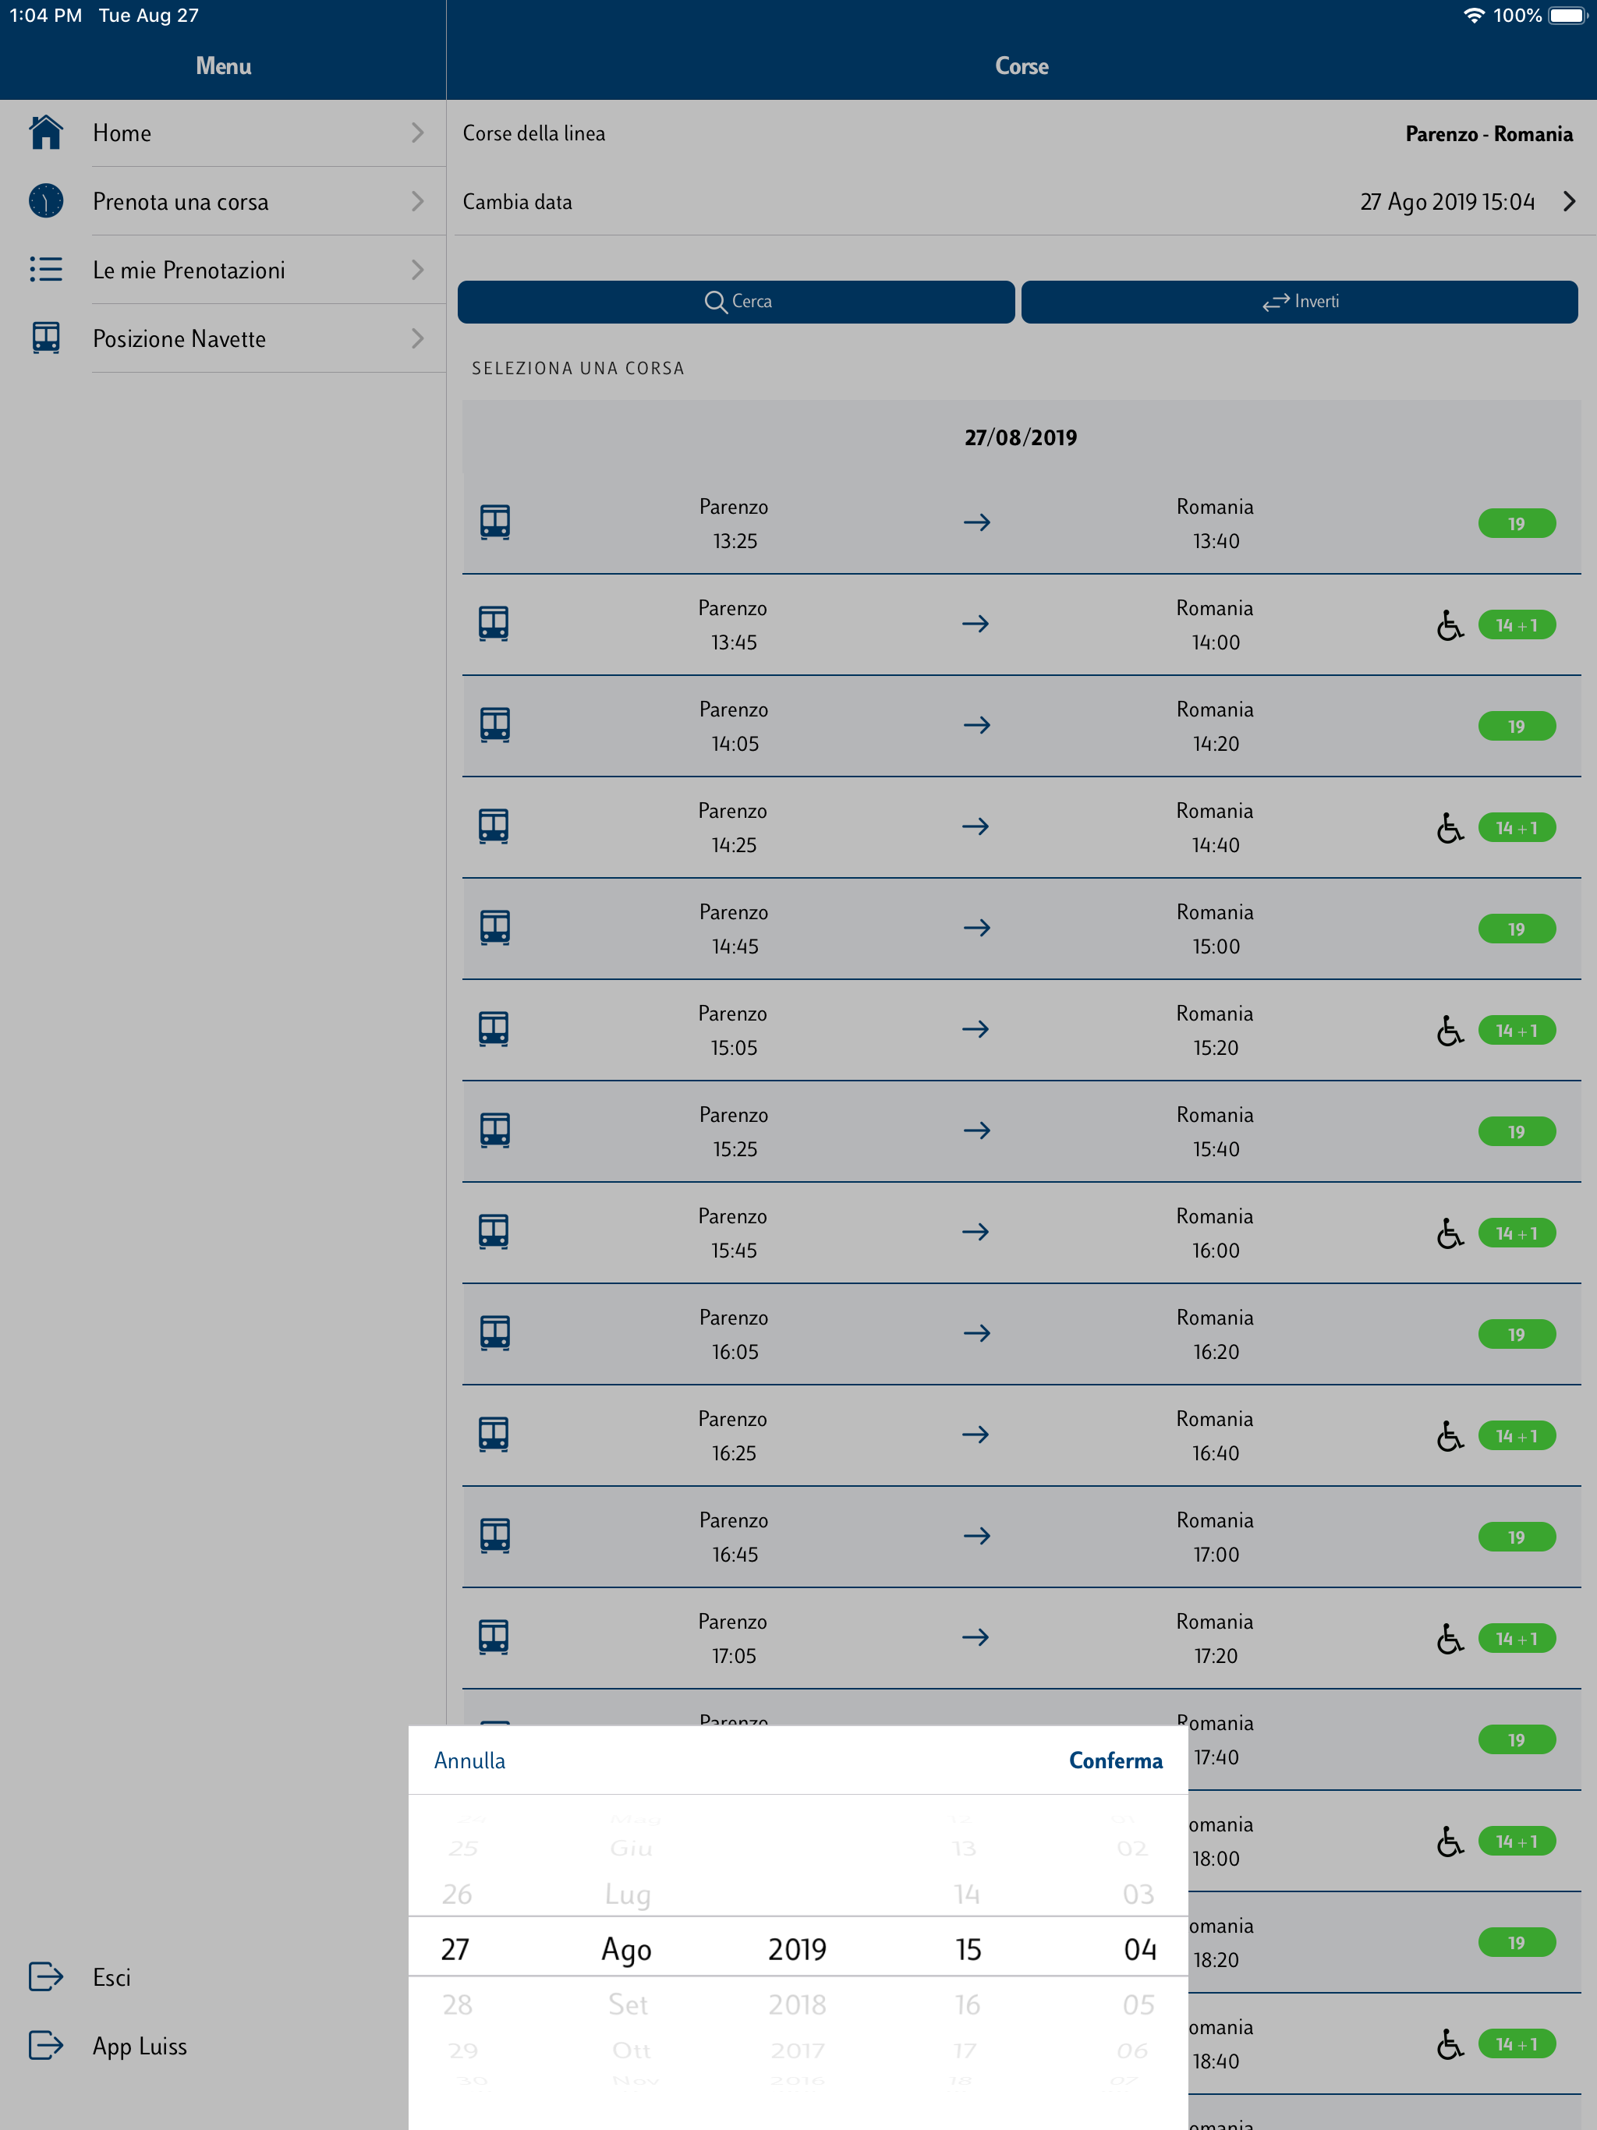Tap the clock icon for Prenota una corsa

tap(45, 201)
